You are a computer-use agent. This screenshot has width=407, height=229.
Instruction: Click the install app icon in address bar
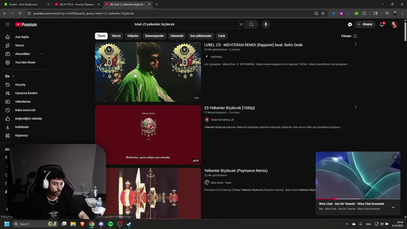point(316,13)
